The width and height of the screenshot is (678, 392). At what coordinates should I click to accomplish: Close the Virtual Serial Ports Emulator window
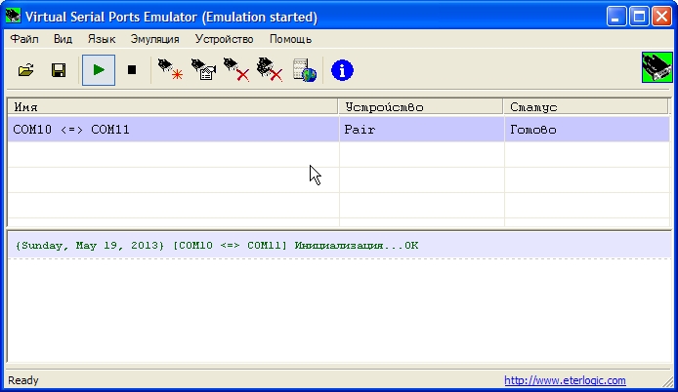pos(661,17)
